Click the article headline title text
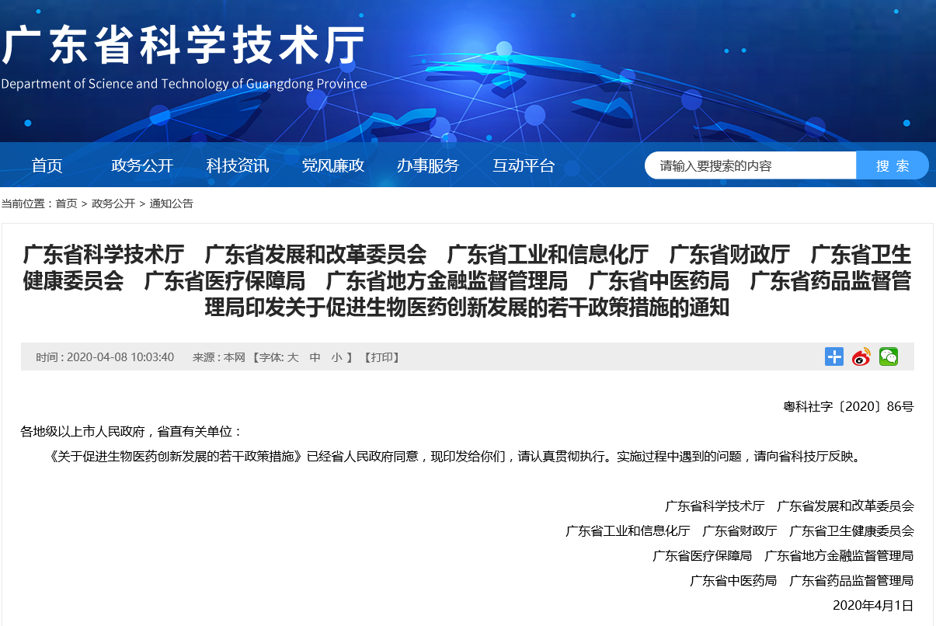The image size is (936, 626). click(x=467, y=280)
